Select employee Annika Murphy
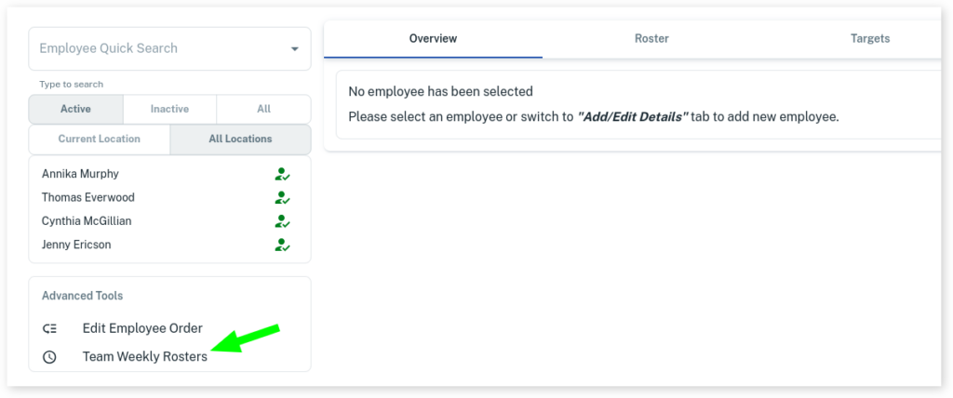This screenshot has height=398, width=953. [x=80, y=174]
